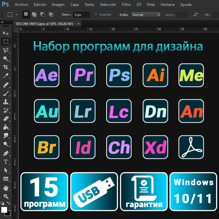Swap foreground and background colors
219x219 pixels.
coord(8,203)
